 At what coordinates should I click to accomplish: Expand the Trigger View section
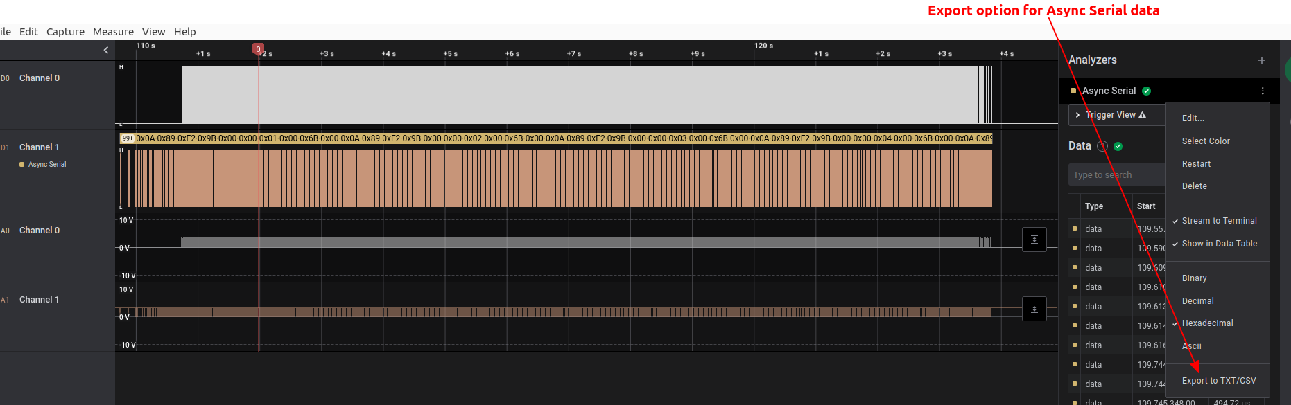click(x=1077, y=115)
